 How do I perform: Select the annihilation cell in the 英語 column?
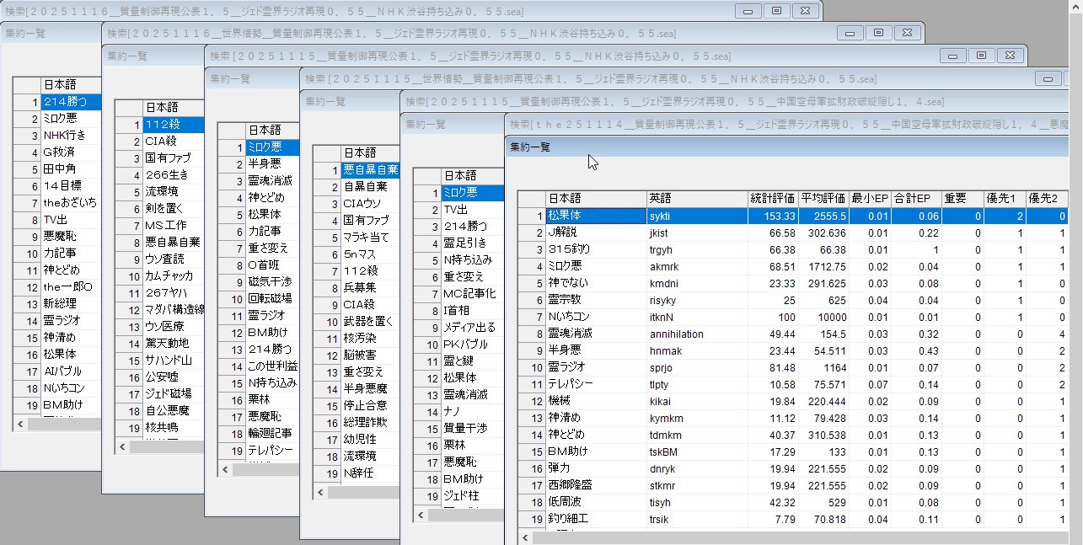(x=696, y=334)
